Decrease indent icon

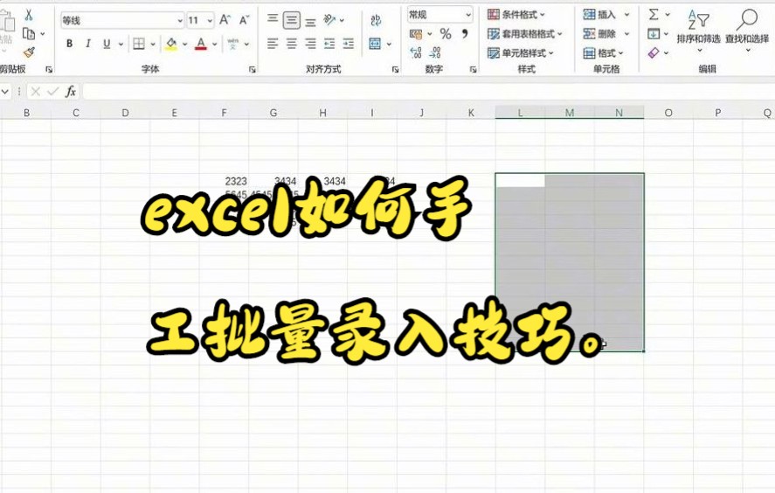click(x=329, y=44)
